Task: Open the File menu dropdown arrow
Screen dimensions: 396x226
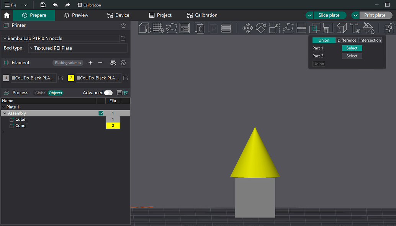Action: click(x=25, y=5)
